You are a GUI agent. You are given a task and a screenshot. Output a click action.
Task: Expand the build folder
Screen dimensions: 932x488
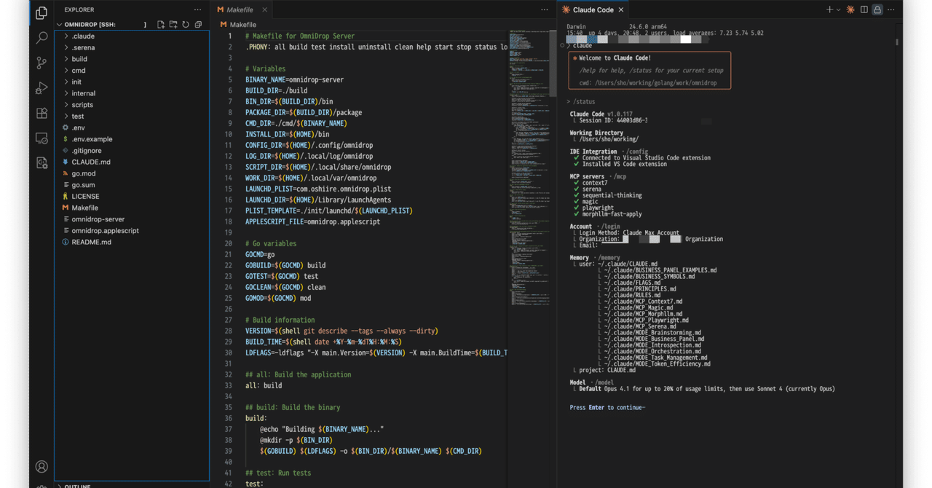pos(132,59)
